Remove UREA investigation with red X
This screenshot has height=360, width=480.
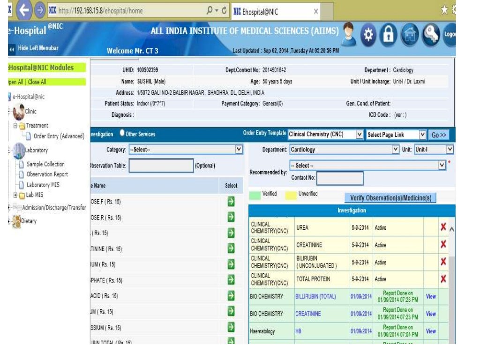tap(443, 227)
